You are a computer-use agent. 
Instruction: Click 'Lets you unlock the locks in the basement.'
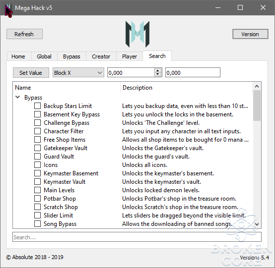pyautogui.click(x=178, y=114)
